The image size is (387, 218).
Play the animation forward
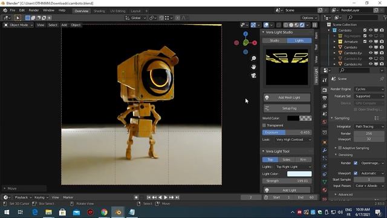click(x=166, y=197)
